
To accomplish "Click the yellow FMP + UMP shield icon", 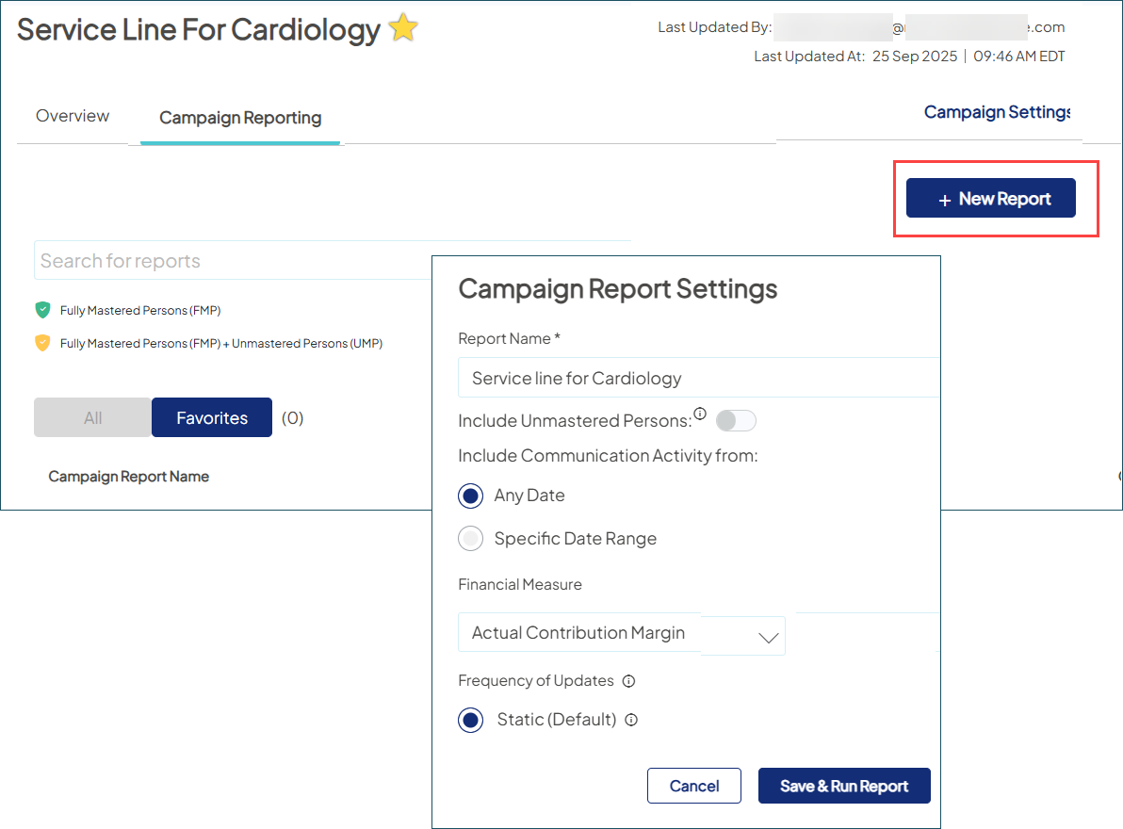I will 42,343.
